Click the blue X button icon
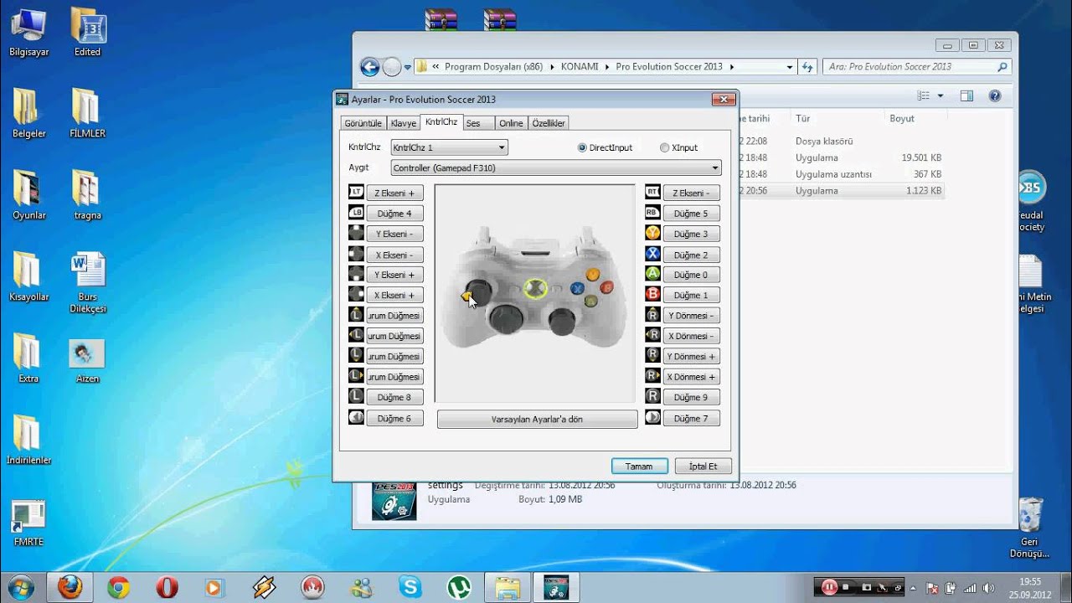 coord(652,254)
